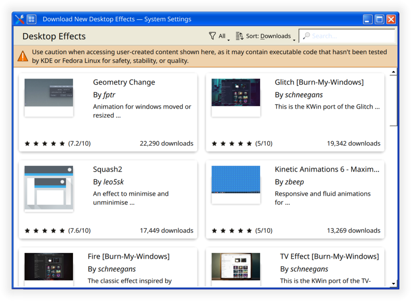411x301 pixels.
Task: Maximize the Download New Desktop Effects window
Action: [x=379, y=19]
